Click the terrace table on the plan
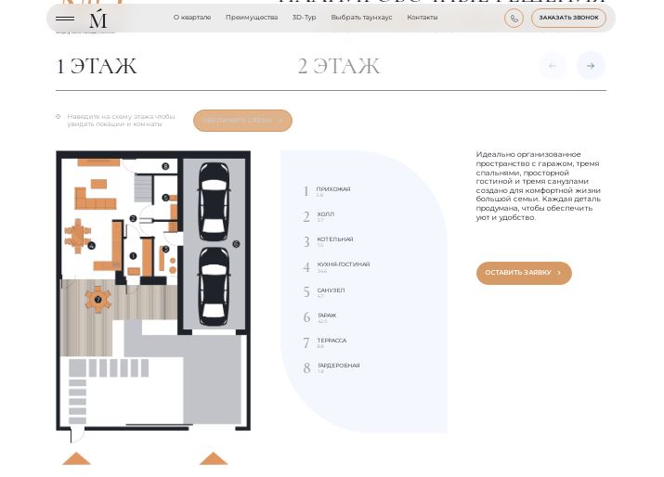Viewport: 664px width, 477px height. (98, 299)
